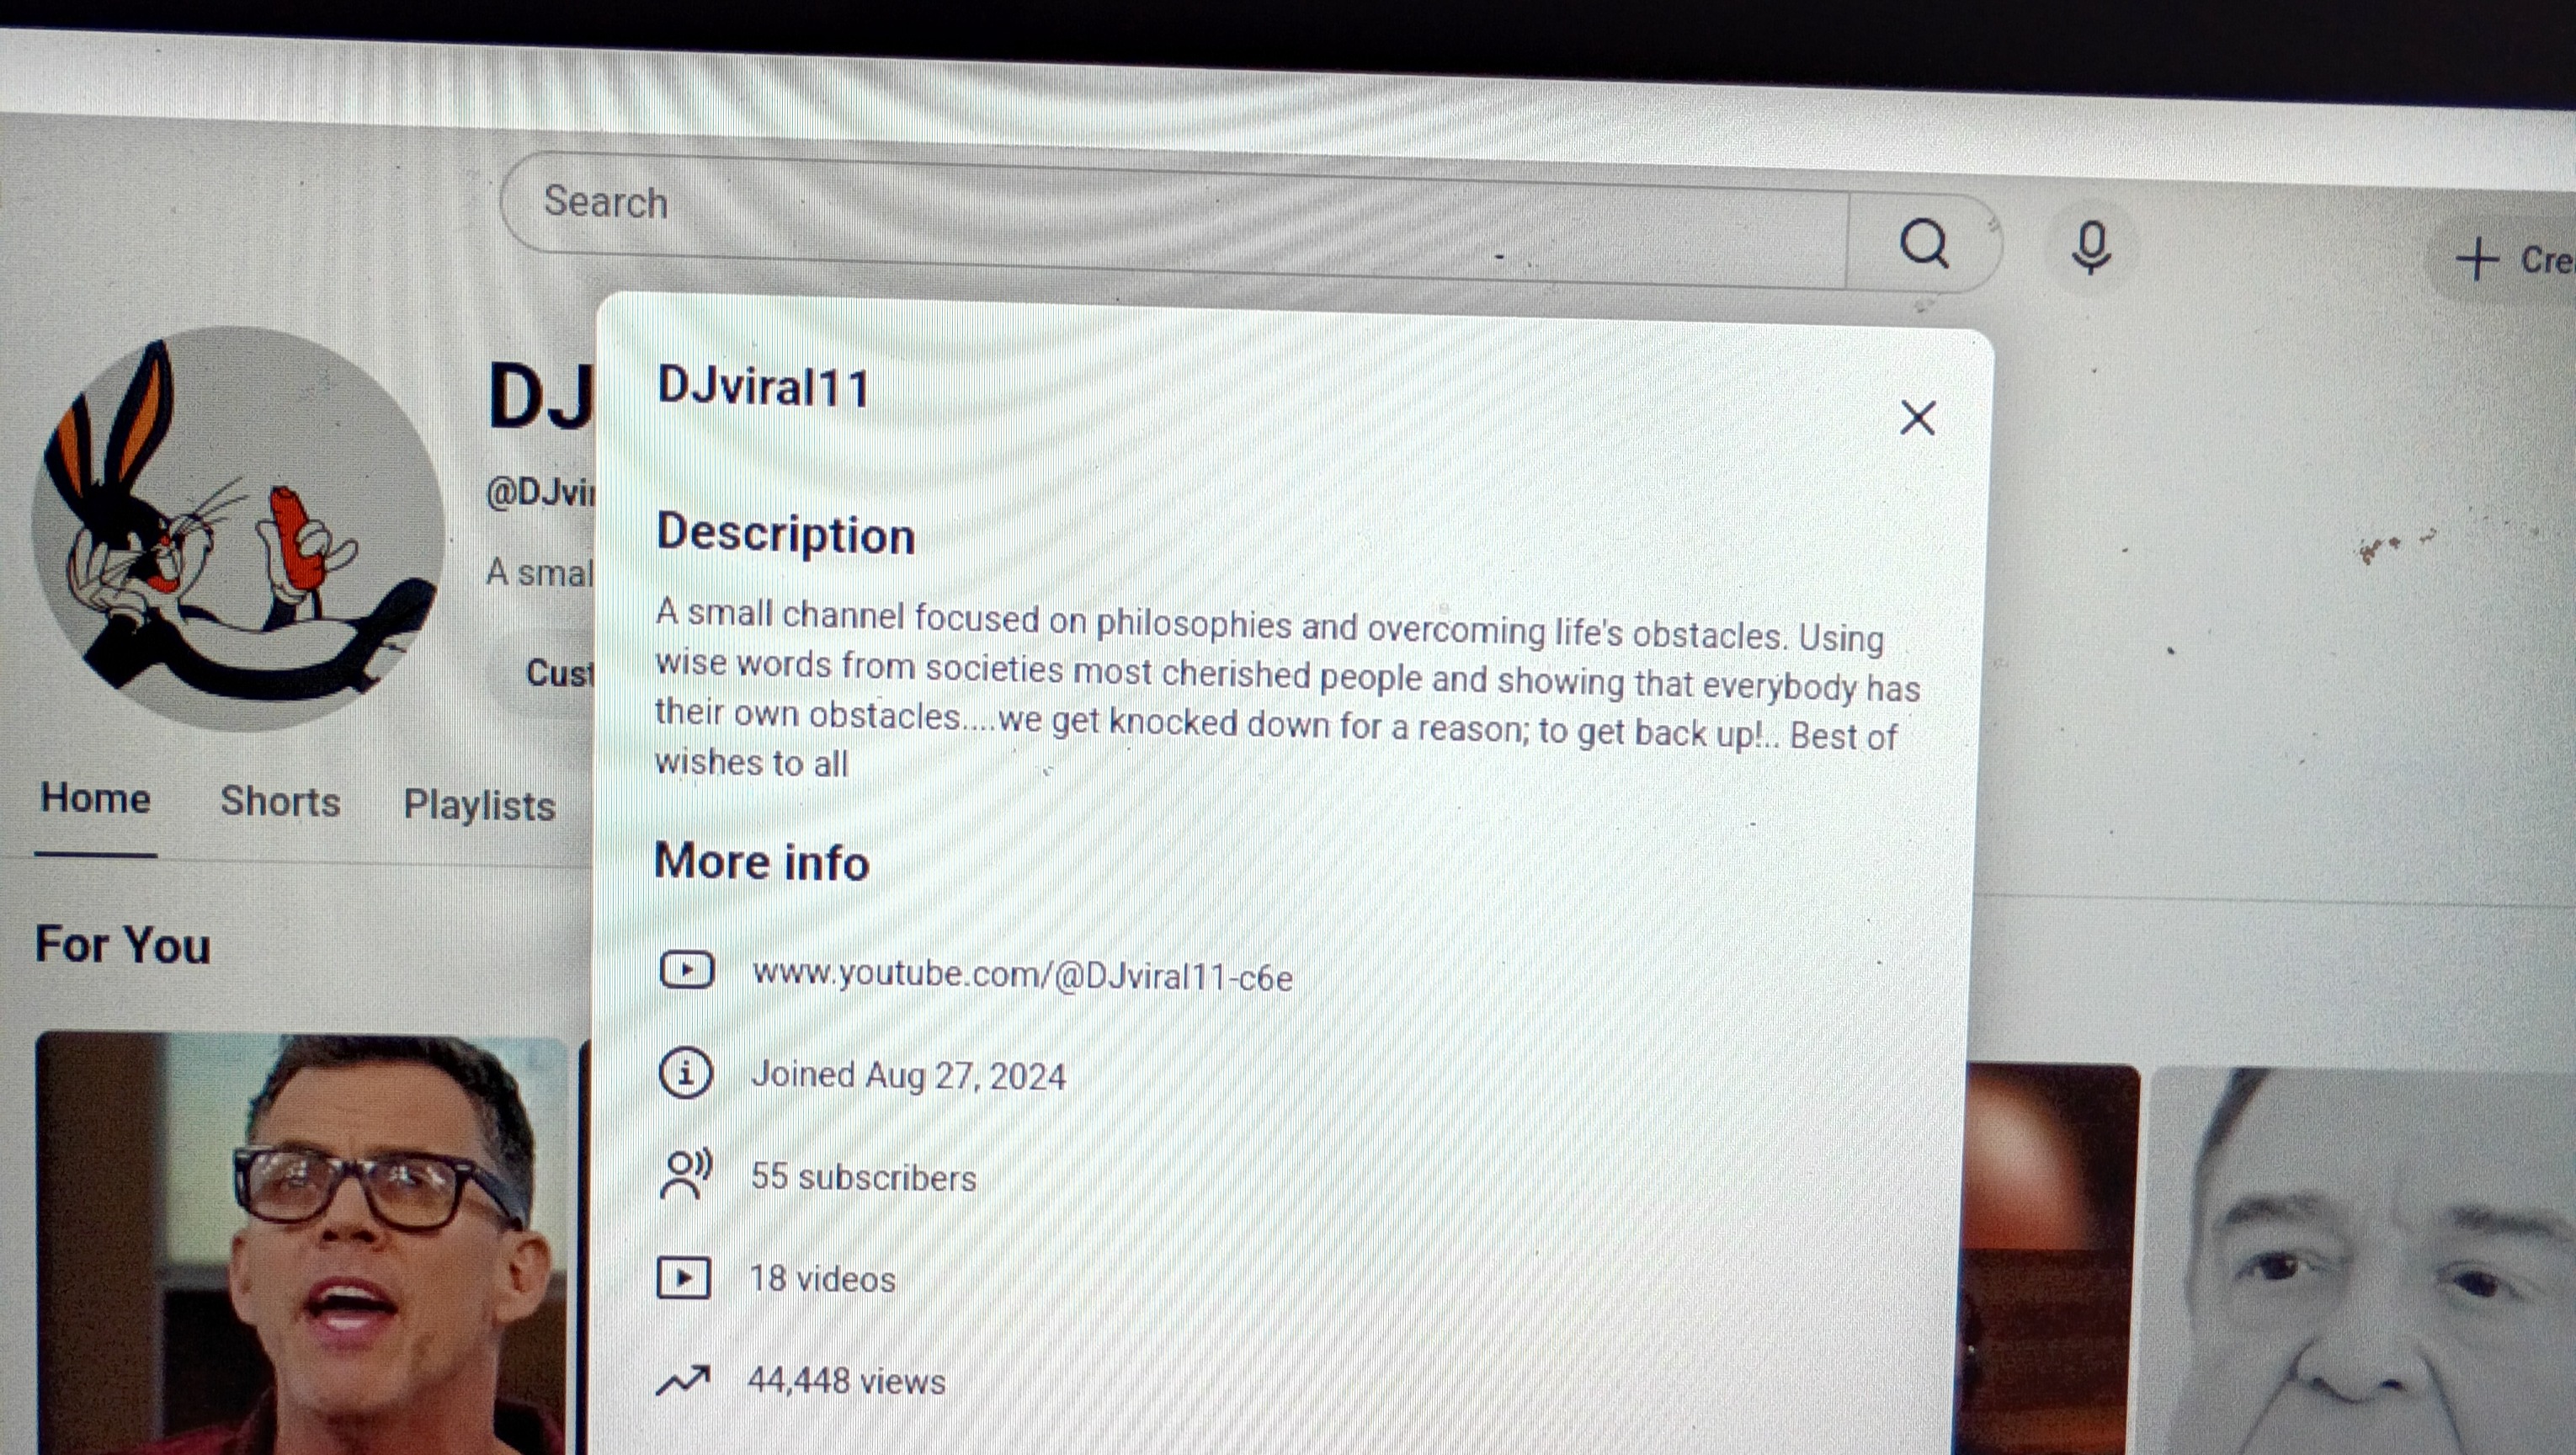Close the DJviral11 about dialog
The image size is (2576, 1455).
1917,418
